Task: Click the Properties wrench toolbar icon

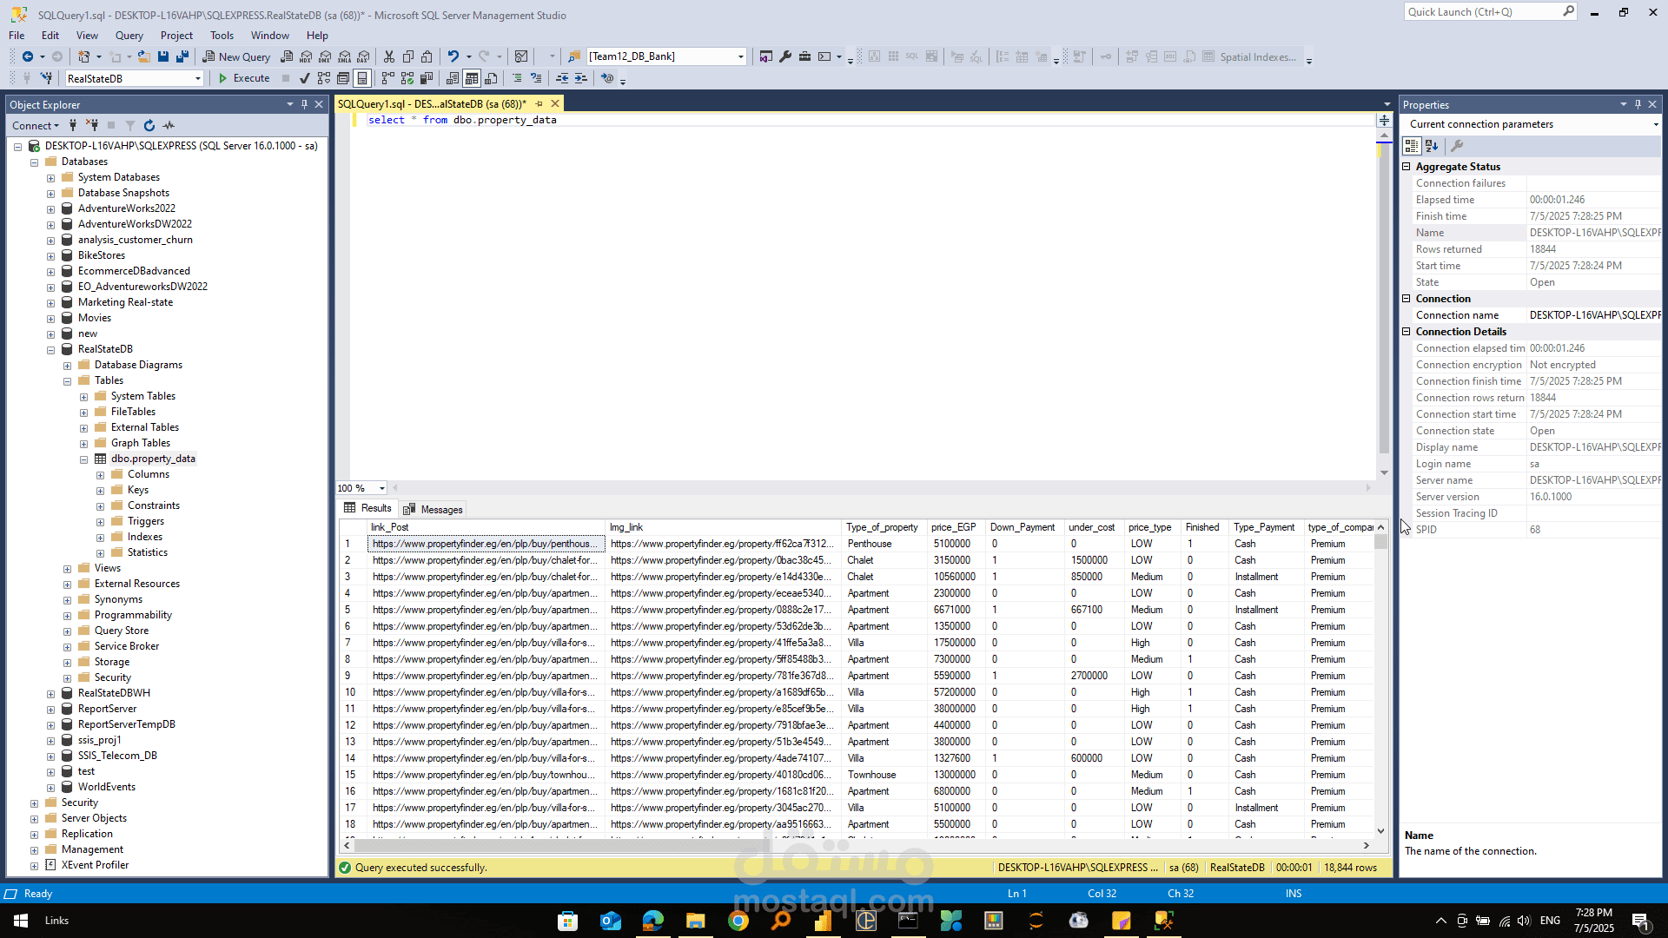Action: click(785, 56)
